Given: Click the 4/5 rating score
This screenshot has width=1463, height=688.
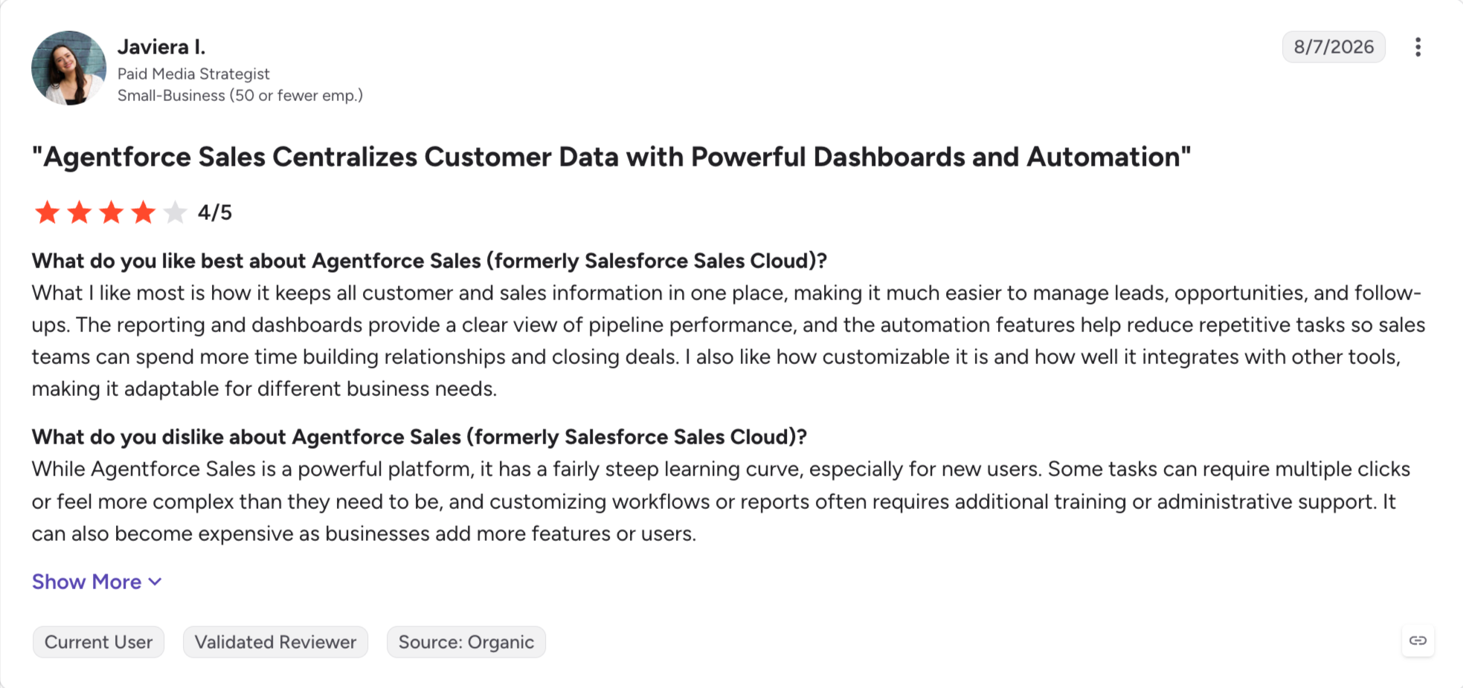Looking at the screenshot, I should pyautogui.click(x=215, y=212).
